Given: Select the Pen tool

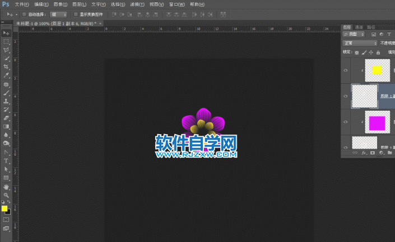Looking at the screenshot, I should click(x=6, y=152).
